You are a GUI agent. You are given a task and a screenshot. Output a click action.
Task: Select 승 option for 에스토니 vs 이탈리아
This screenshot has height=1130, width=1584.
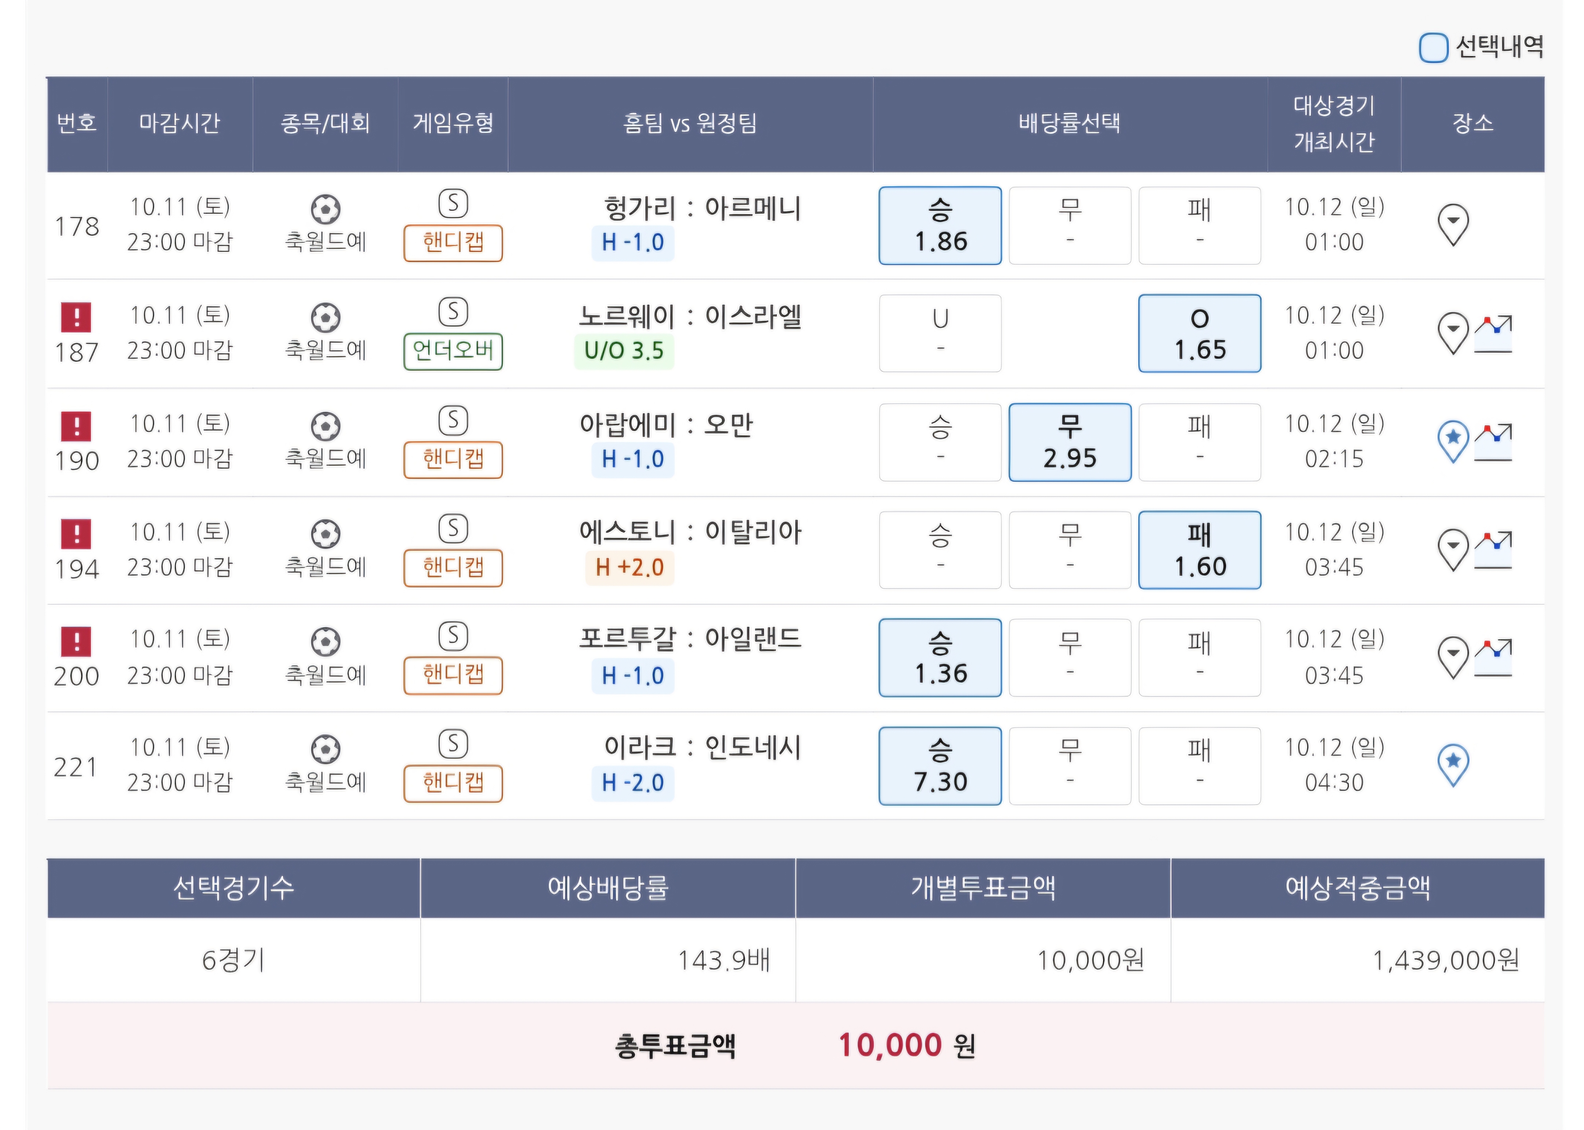(x=940, y=550)
